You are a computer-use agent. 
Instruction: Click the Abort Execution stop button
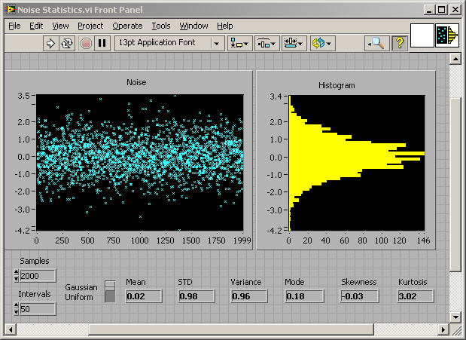click(86, 44)
